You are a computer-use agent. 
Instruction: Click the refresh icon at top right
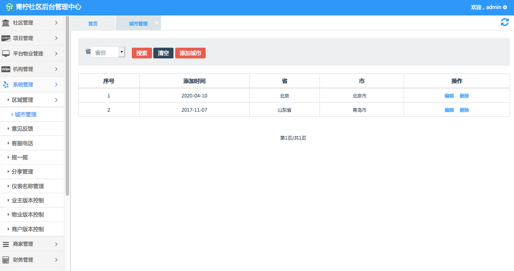point(505,22)
